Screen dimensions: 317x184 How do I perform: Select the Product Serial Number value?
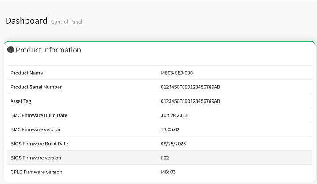pos(190,87)
